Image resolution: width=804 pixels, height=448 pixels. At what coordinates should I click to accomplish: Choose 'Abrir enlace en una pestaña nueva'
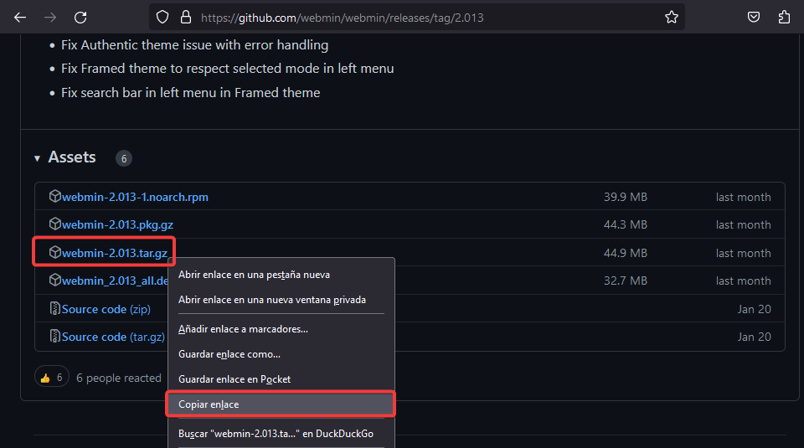tap(254, 275)
